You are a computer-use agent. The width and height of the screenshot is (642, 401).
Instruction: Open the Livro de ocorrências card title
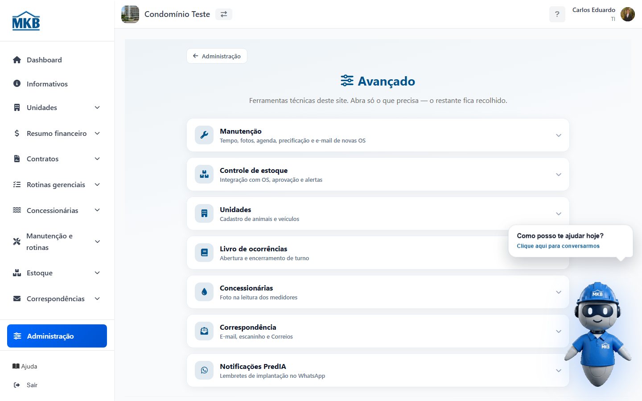253,249
